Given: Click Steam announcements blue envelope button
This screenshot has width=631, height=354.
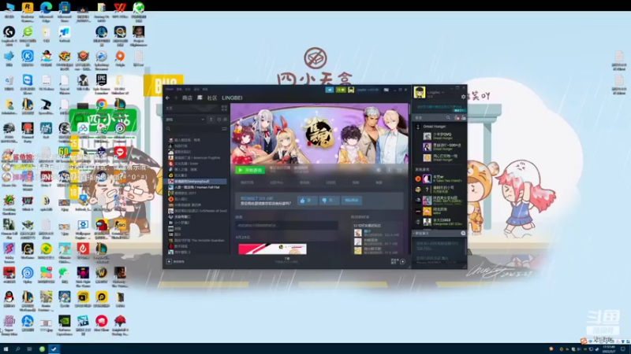Looking at the screenshot, I should point(330,90).
